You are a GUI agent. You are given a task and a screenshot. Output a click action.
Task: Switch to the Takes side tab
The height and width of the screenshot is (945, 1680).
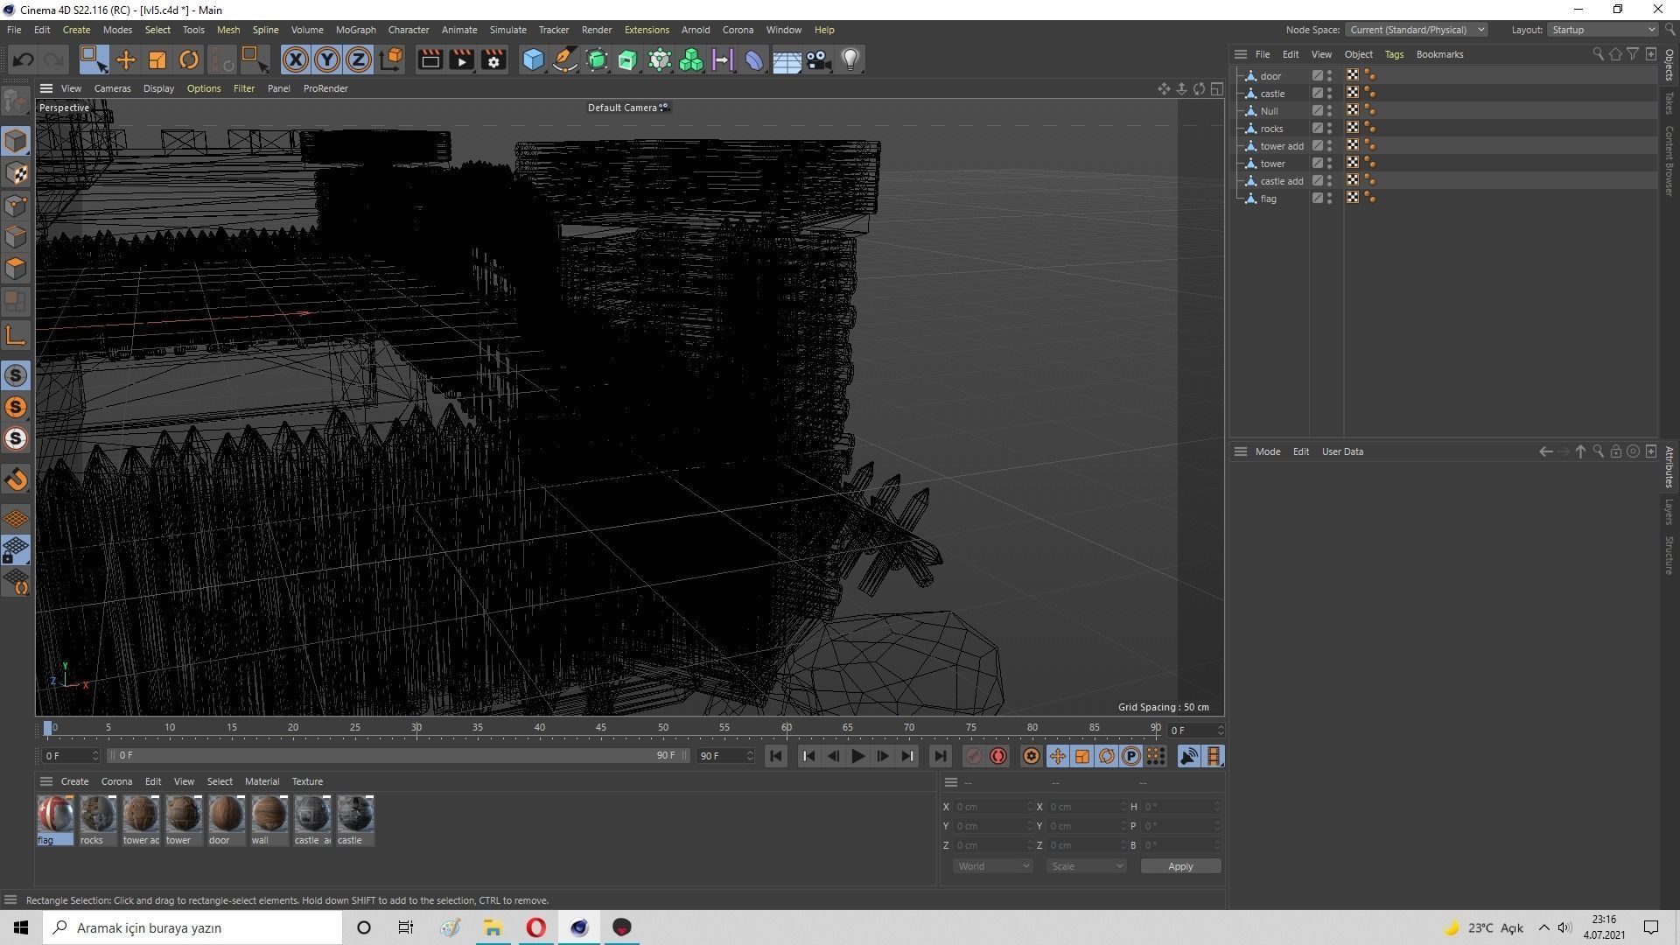coord(1669,101)
